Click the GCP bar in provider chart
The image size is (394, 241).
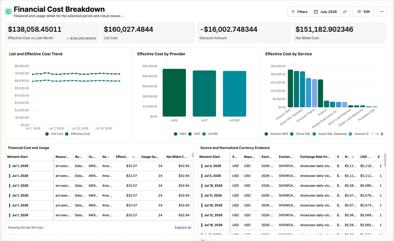pyautogui.click(x=204, y=94)
